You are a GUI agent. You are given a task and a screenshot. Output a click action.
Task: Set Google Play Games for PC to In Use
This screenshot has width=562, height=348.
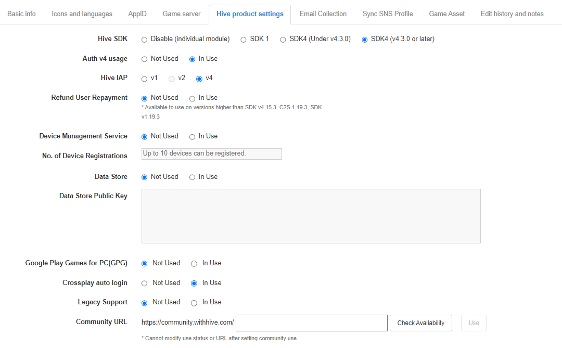[x=194, y=264]
